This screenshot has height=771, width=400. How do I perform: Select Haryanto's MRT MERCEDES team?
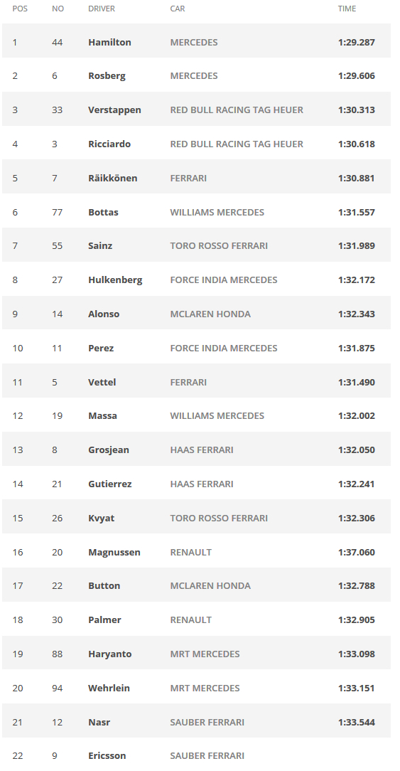click(205, 654)
